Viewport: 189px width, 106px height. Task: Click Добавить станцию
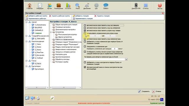(81, 16)
